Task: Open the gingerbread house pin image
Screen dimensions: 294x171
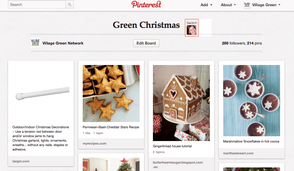Action: (181, 103)
